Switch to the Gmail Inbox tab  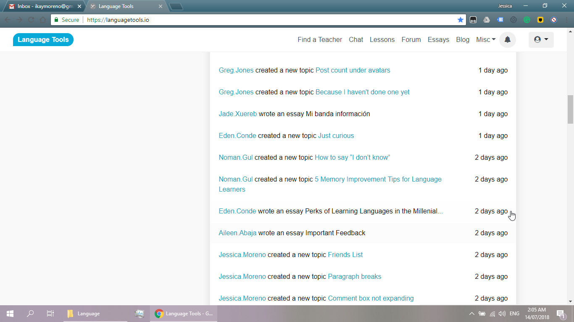pos(41,6)
